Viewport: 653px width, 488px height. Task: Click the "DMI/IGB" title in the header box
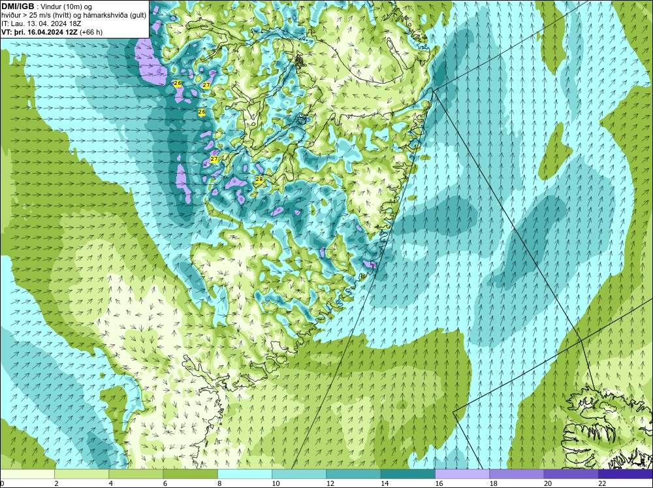pos(18,7)
